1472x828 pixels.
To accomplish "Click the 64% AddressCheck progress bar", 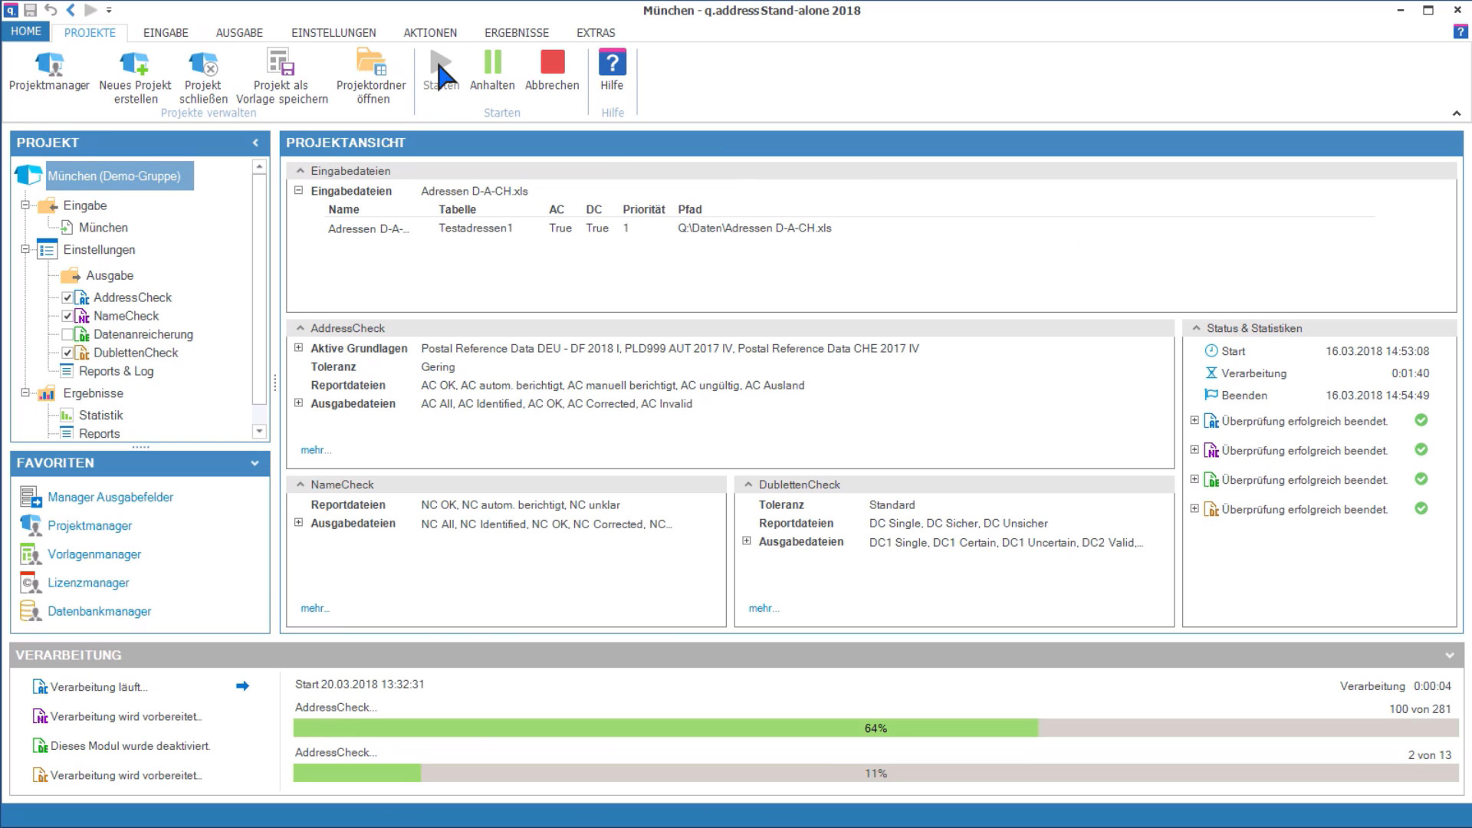I will [876, 728].
